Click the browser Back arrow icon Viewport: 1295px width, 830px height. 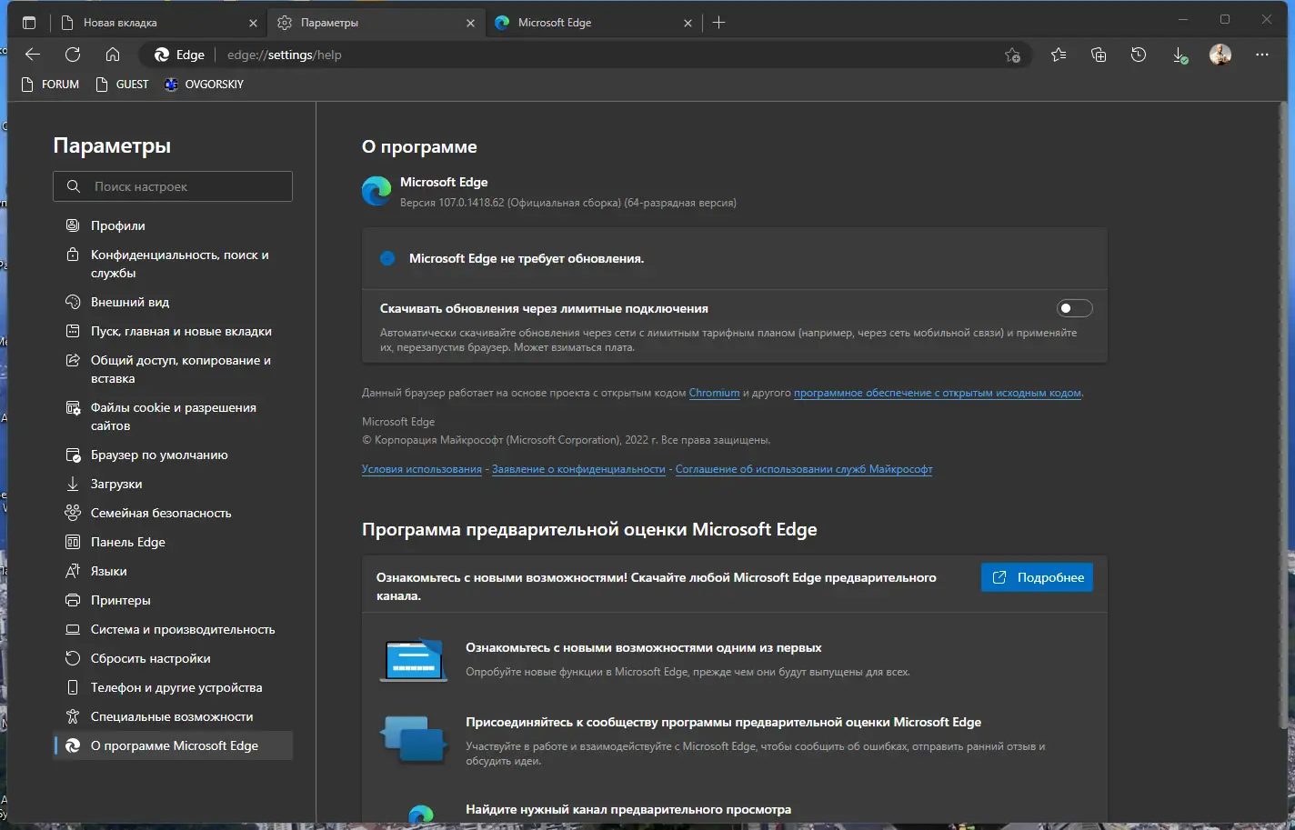(x=33, y=55)
